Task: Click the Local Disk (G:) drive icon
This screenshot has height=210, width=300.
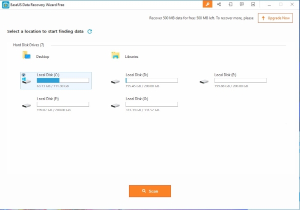Action: click(x=115, y=106)
